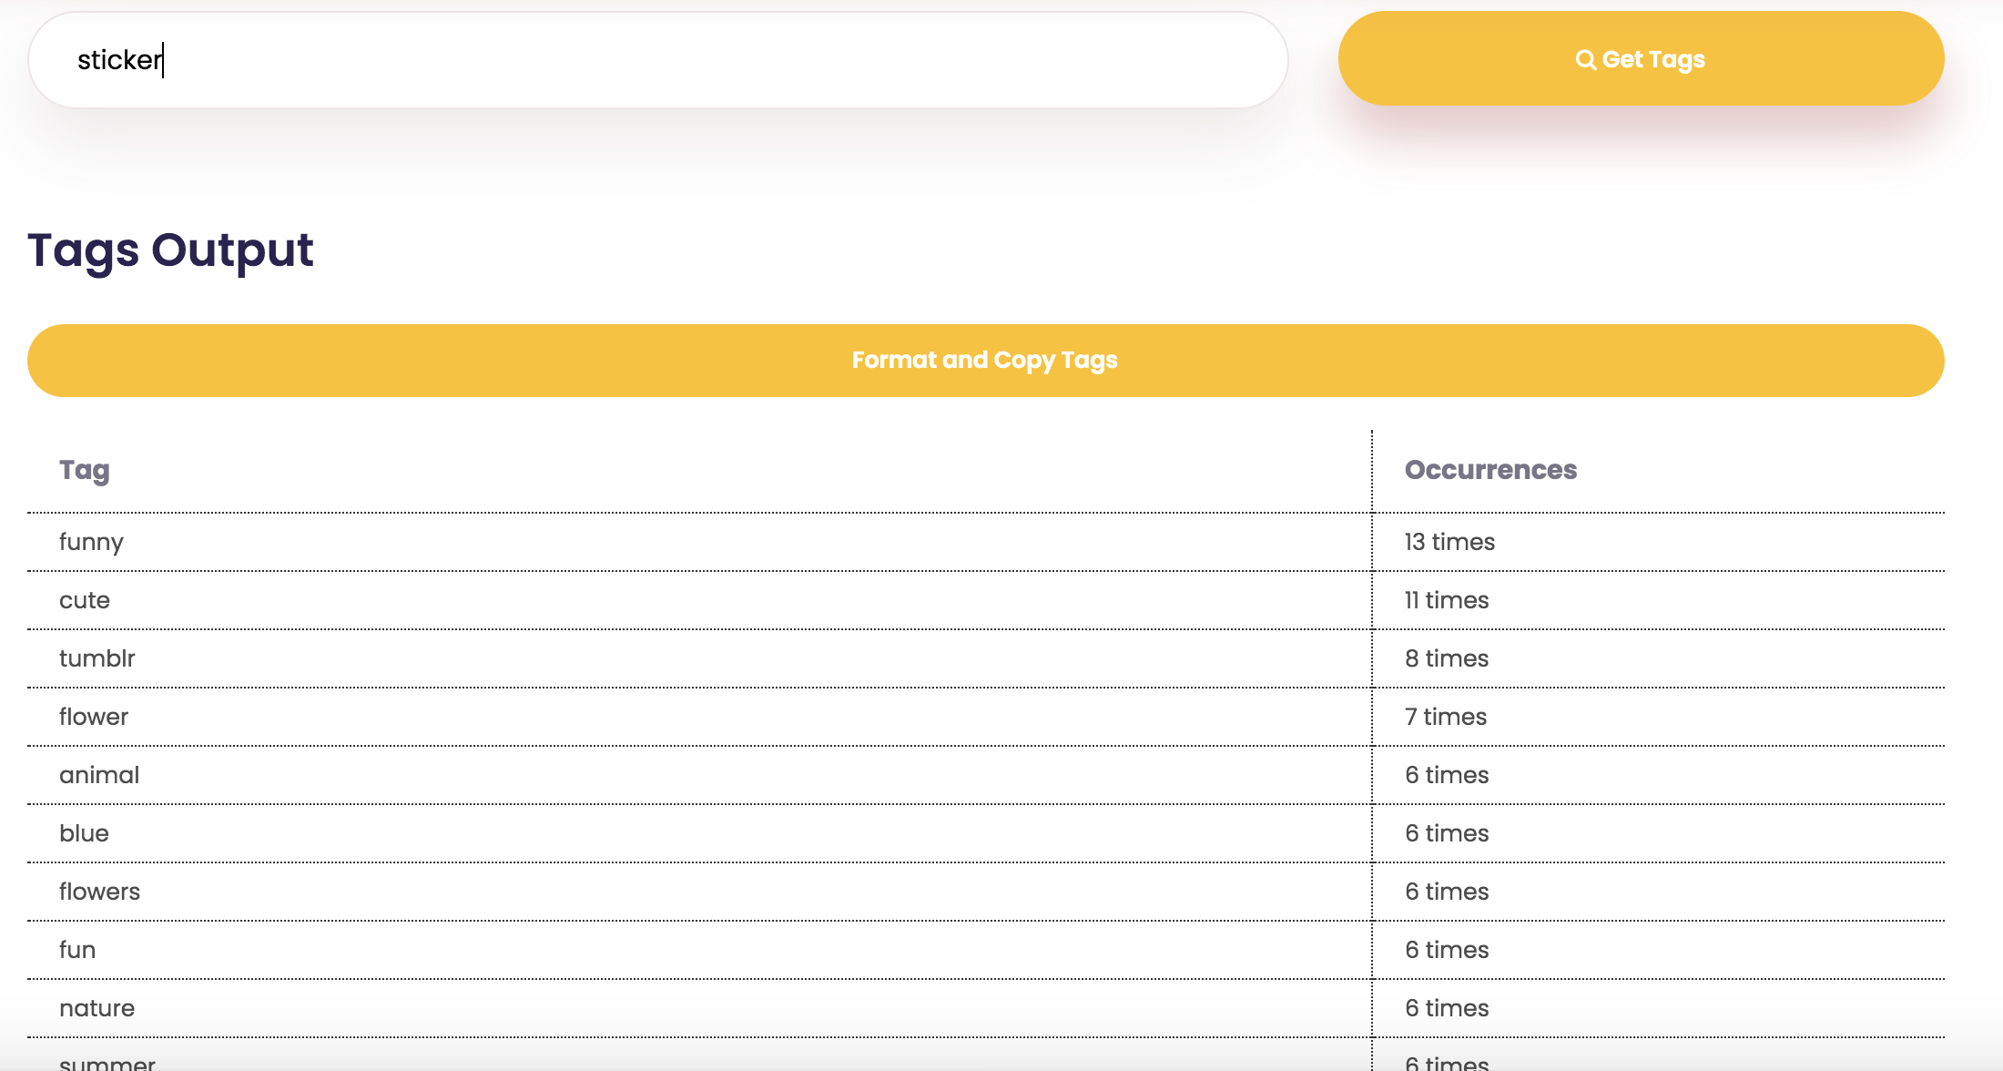The width and height of the screenshot is (2003, 1071).
Task: Select the cute tag row
Action: [85, 600]
